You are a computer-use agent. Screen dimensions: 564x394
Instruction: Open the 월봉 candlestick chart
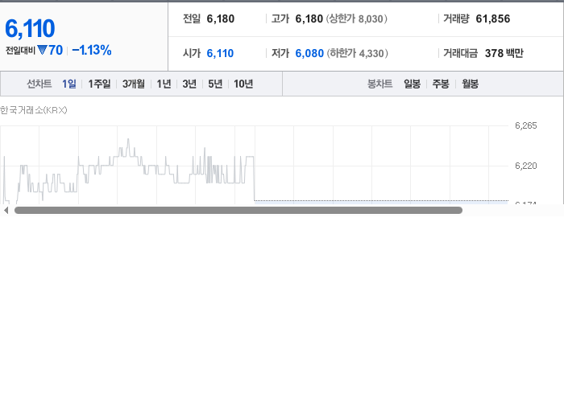470,84
